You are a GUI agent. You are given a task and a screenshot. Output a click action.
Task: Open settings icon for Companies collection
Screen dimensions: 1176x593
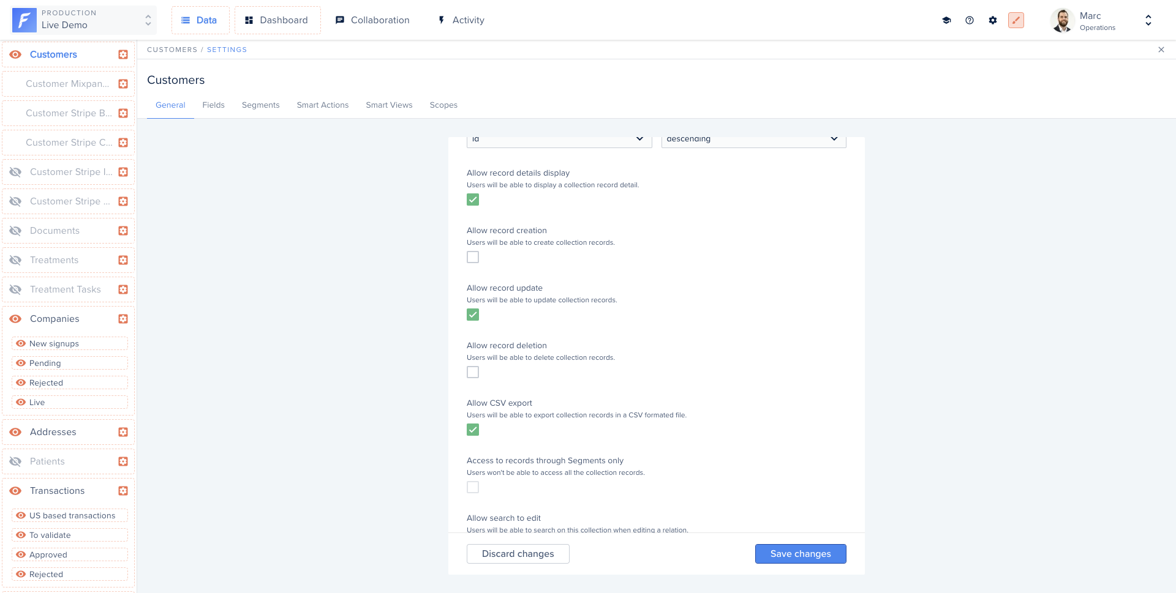(x=123, y=319)
